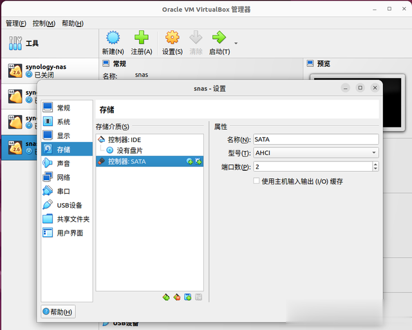Image resolution: width=412 pixels, height=330 pixels.
Task: Click add controller icon below storage tree
Action: (x=166, y=297)
